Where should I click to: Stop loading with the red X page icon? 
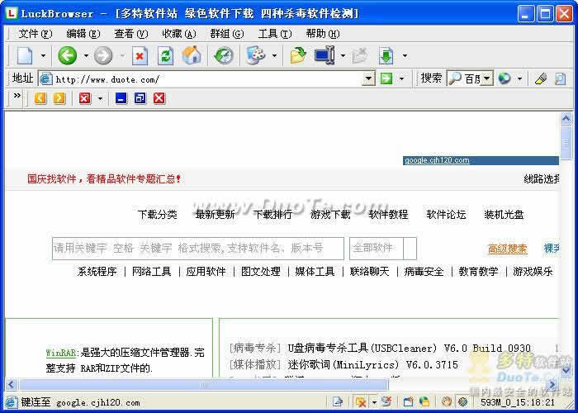coord(140,56)
